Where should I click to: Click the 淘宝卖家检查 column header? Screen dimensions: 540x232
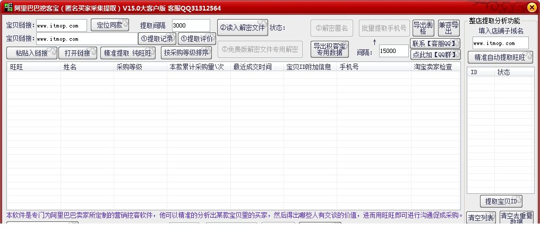[435, 67]
